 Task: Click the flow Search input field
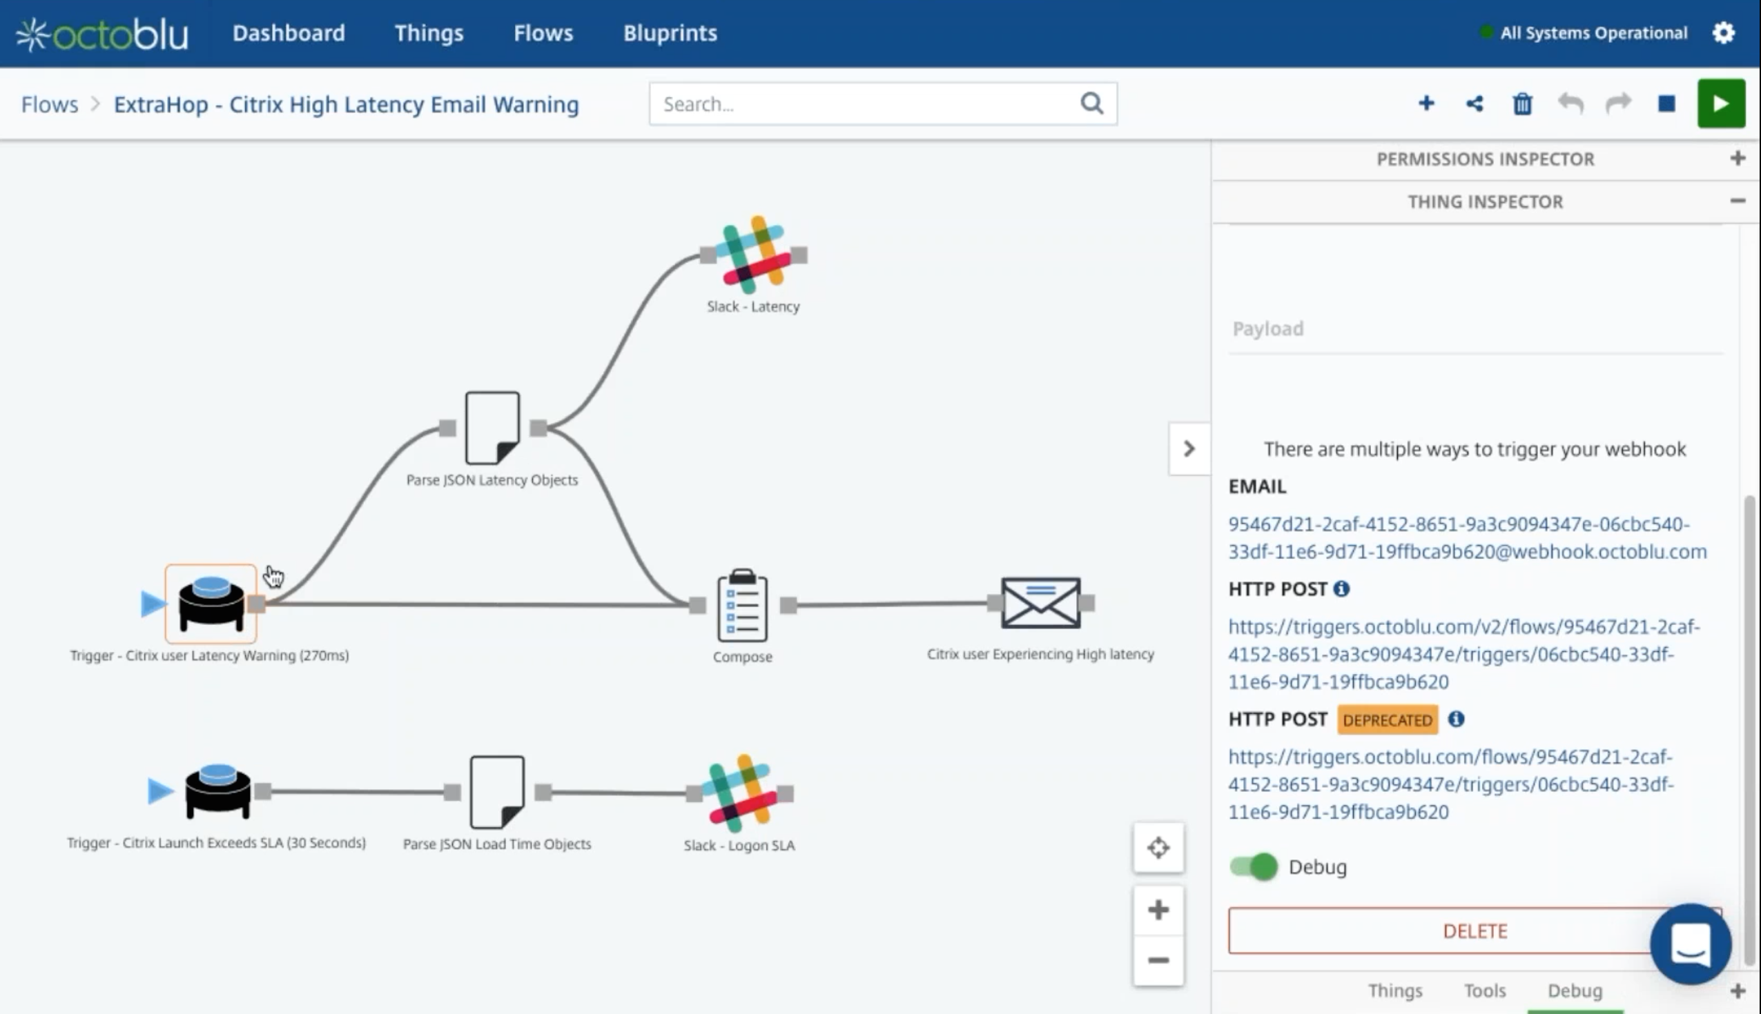864,103
